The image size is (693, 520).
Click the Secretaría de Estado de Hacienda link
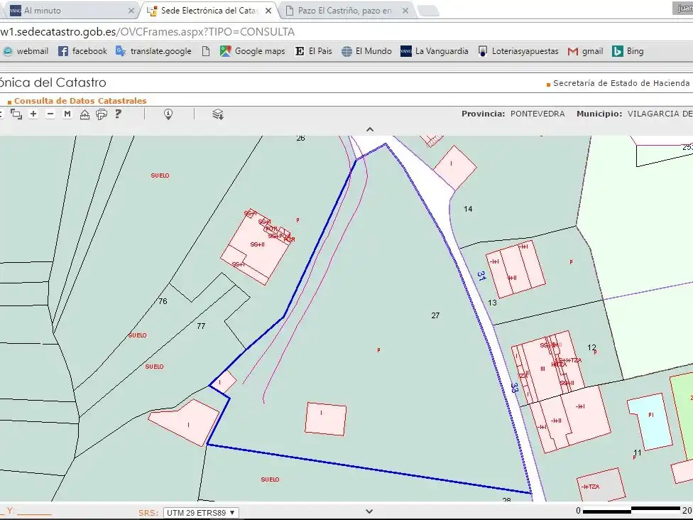621,83
